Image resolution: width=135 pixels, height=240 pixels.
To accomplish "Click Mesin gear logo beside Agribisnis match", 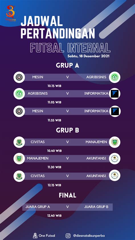I will click(19, 77).
